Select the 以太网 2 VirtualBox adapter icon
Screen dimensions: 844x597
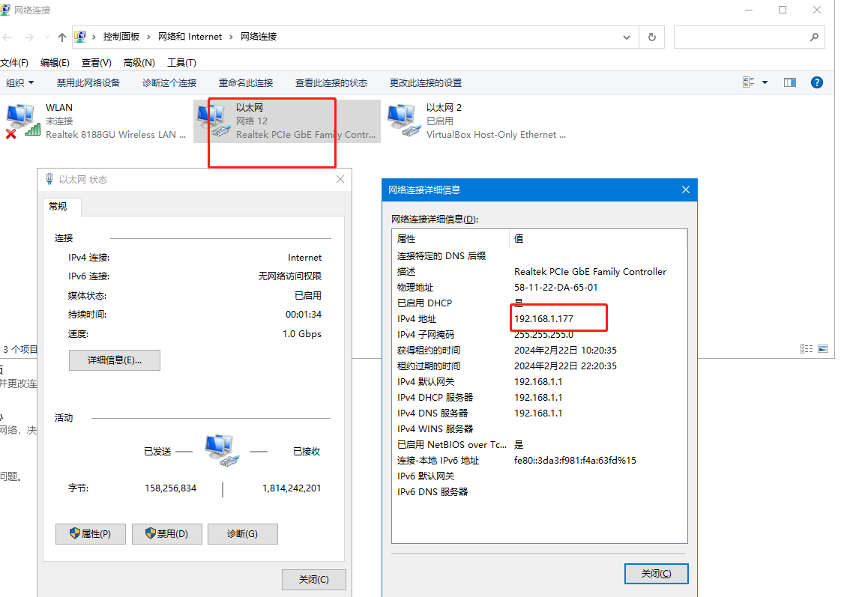(x=402, y=121)
